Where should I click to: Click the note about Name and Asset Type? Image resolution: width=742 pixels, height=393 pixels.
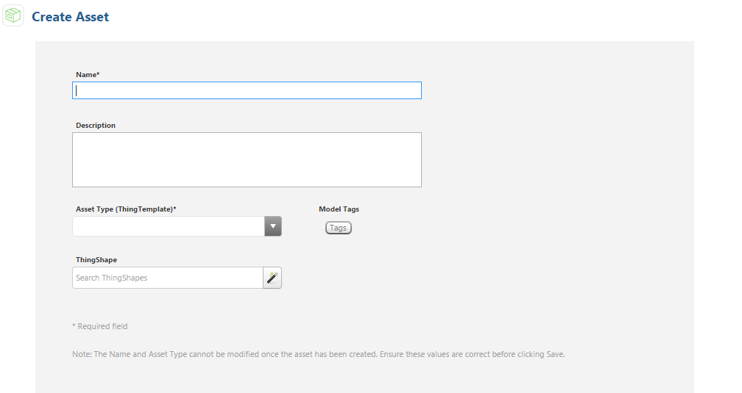point(319,354)
